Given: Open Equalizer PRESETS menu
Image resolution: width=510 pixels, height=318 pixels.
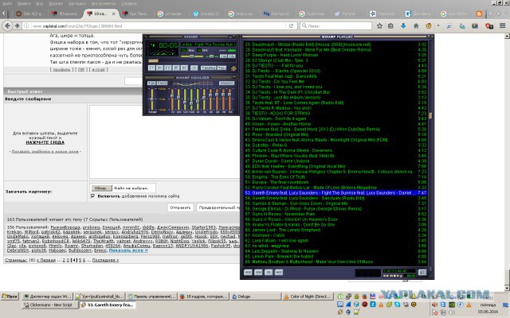Looking at the screenshot, I should click(226, 83).
